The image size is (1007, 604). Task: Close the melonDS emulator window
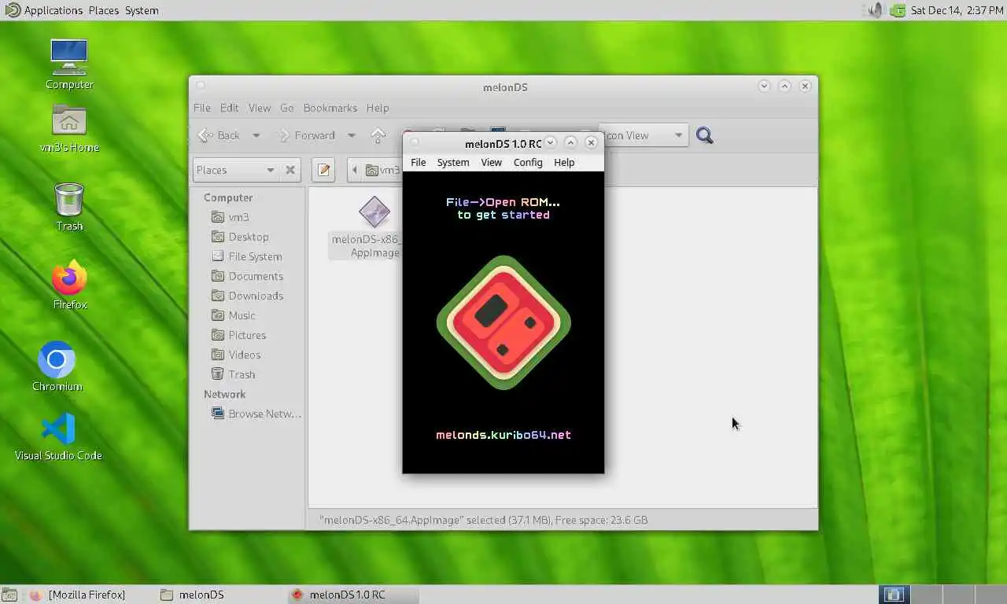[591, 142]
